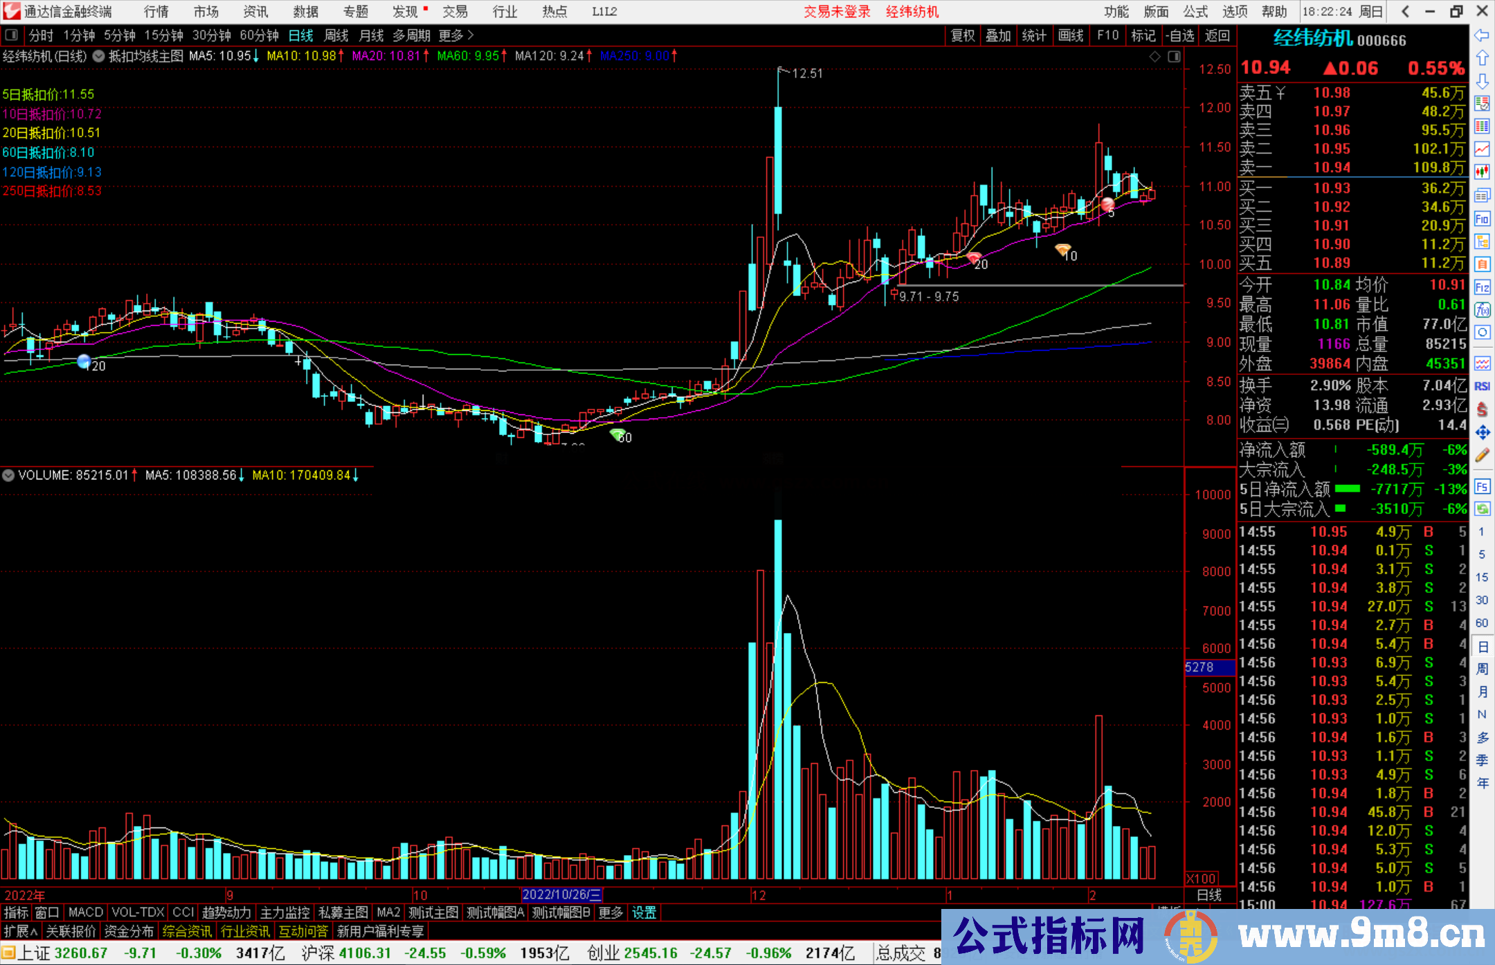Click the 复权 button
This screenshot has width=1495, height=965.
[x=962, y=35]
